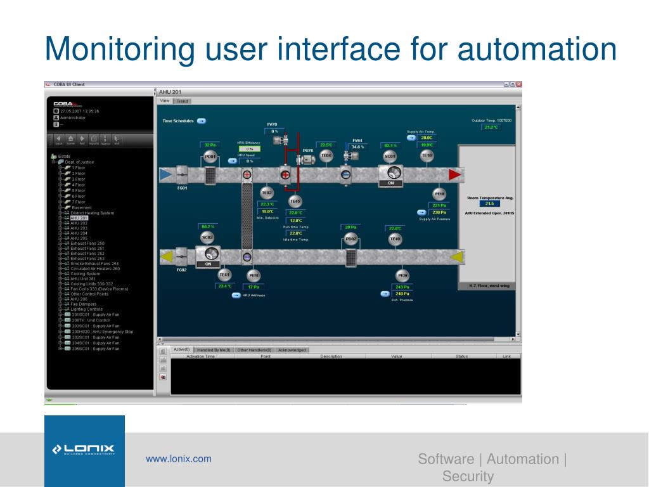
Task: Click the TE04 temperature sensor
Action: pos(326,155)
